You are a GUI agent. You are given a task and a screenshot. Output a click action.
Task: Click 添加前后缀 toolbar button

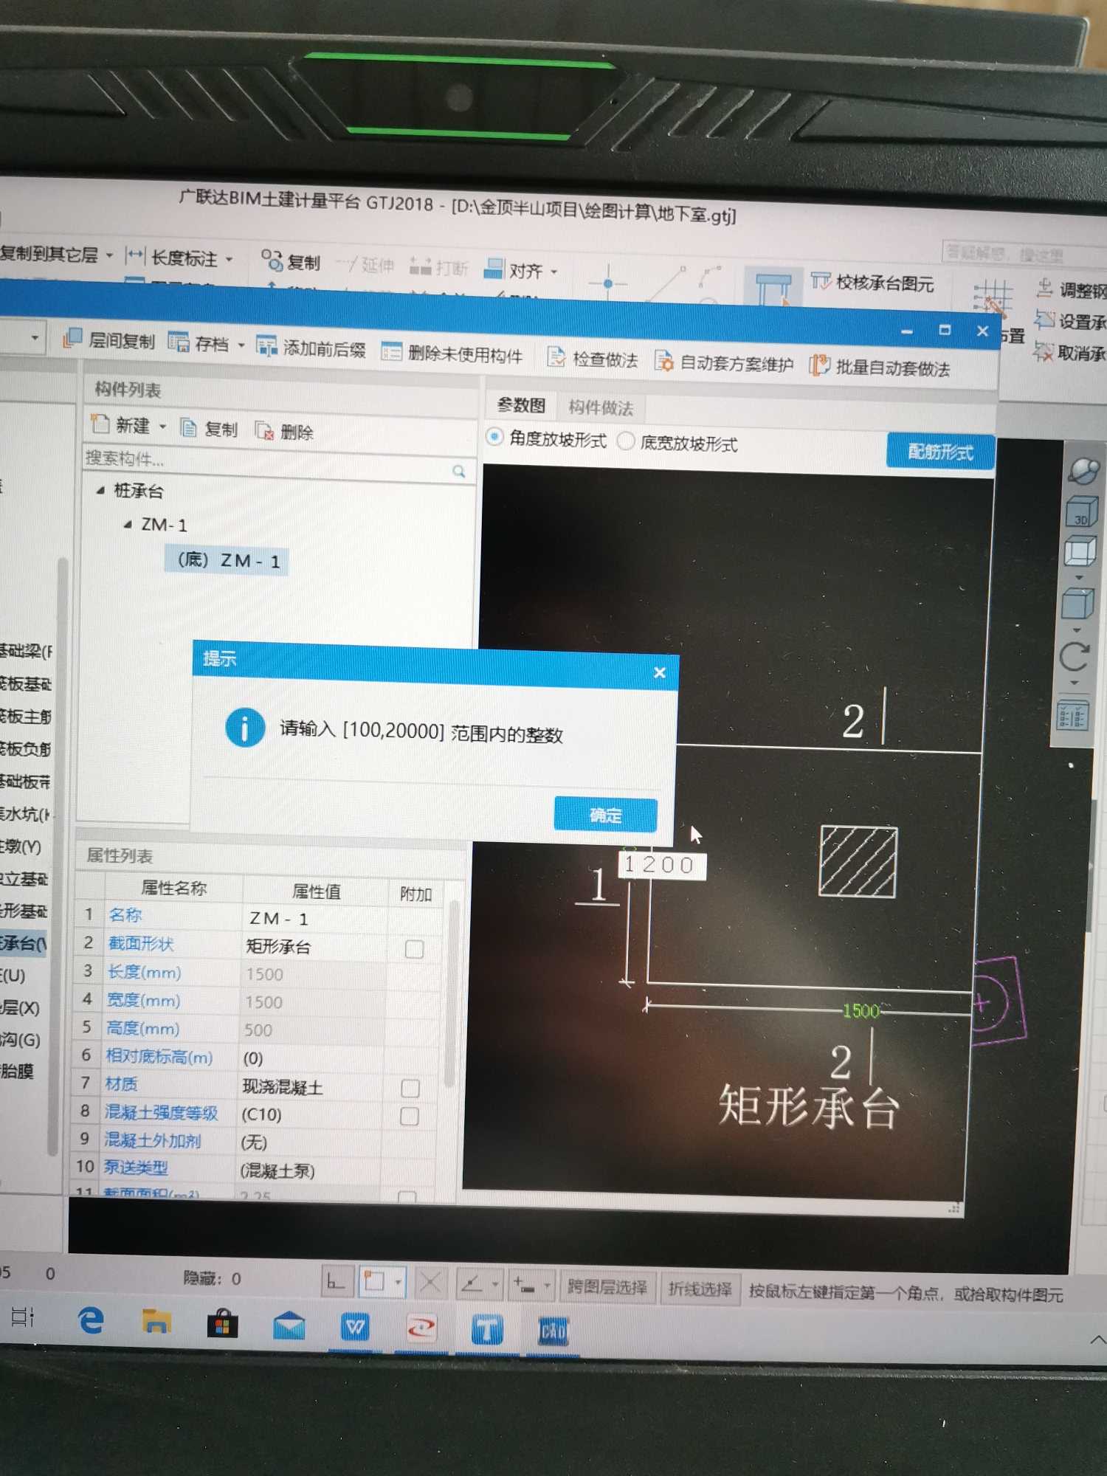coord(311,348)
